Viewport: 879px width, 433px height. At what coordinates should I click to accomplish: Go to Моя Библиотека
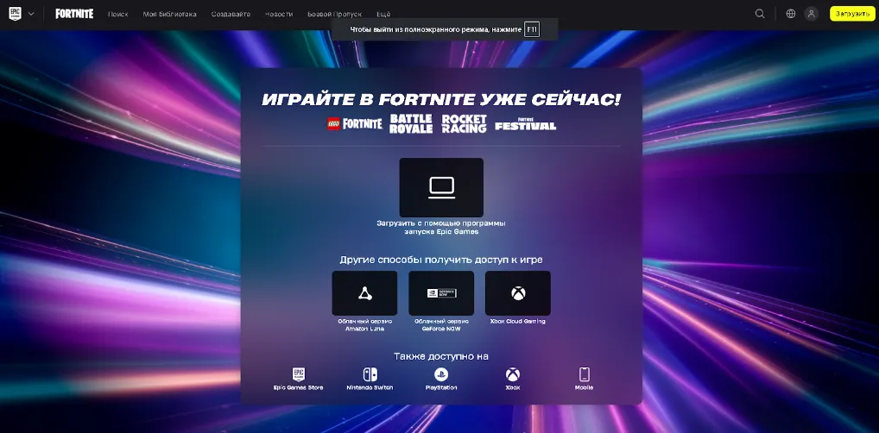[170, 14]
